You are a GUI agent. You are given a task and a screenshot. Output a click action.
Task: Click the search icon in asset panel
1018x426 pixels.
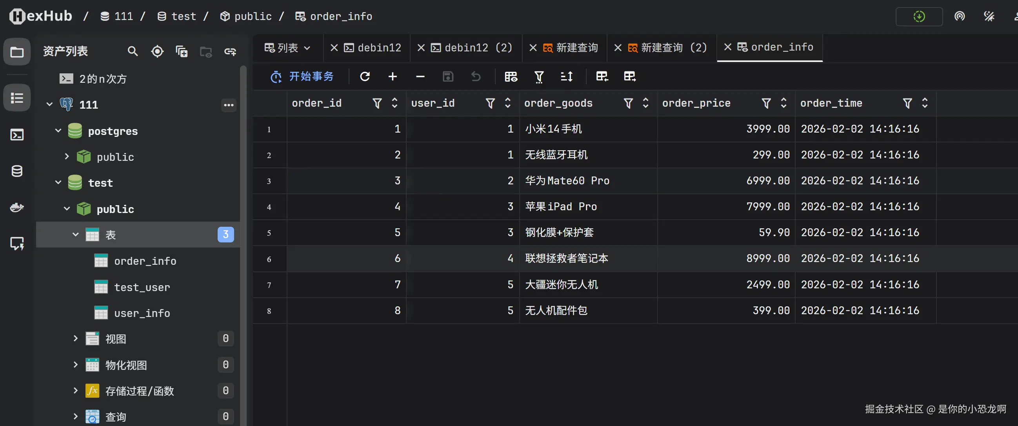133,51
